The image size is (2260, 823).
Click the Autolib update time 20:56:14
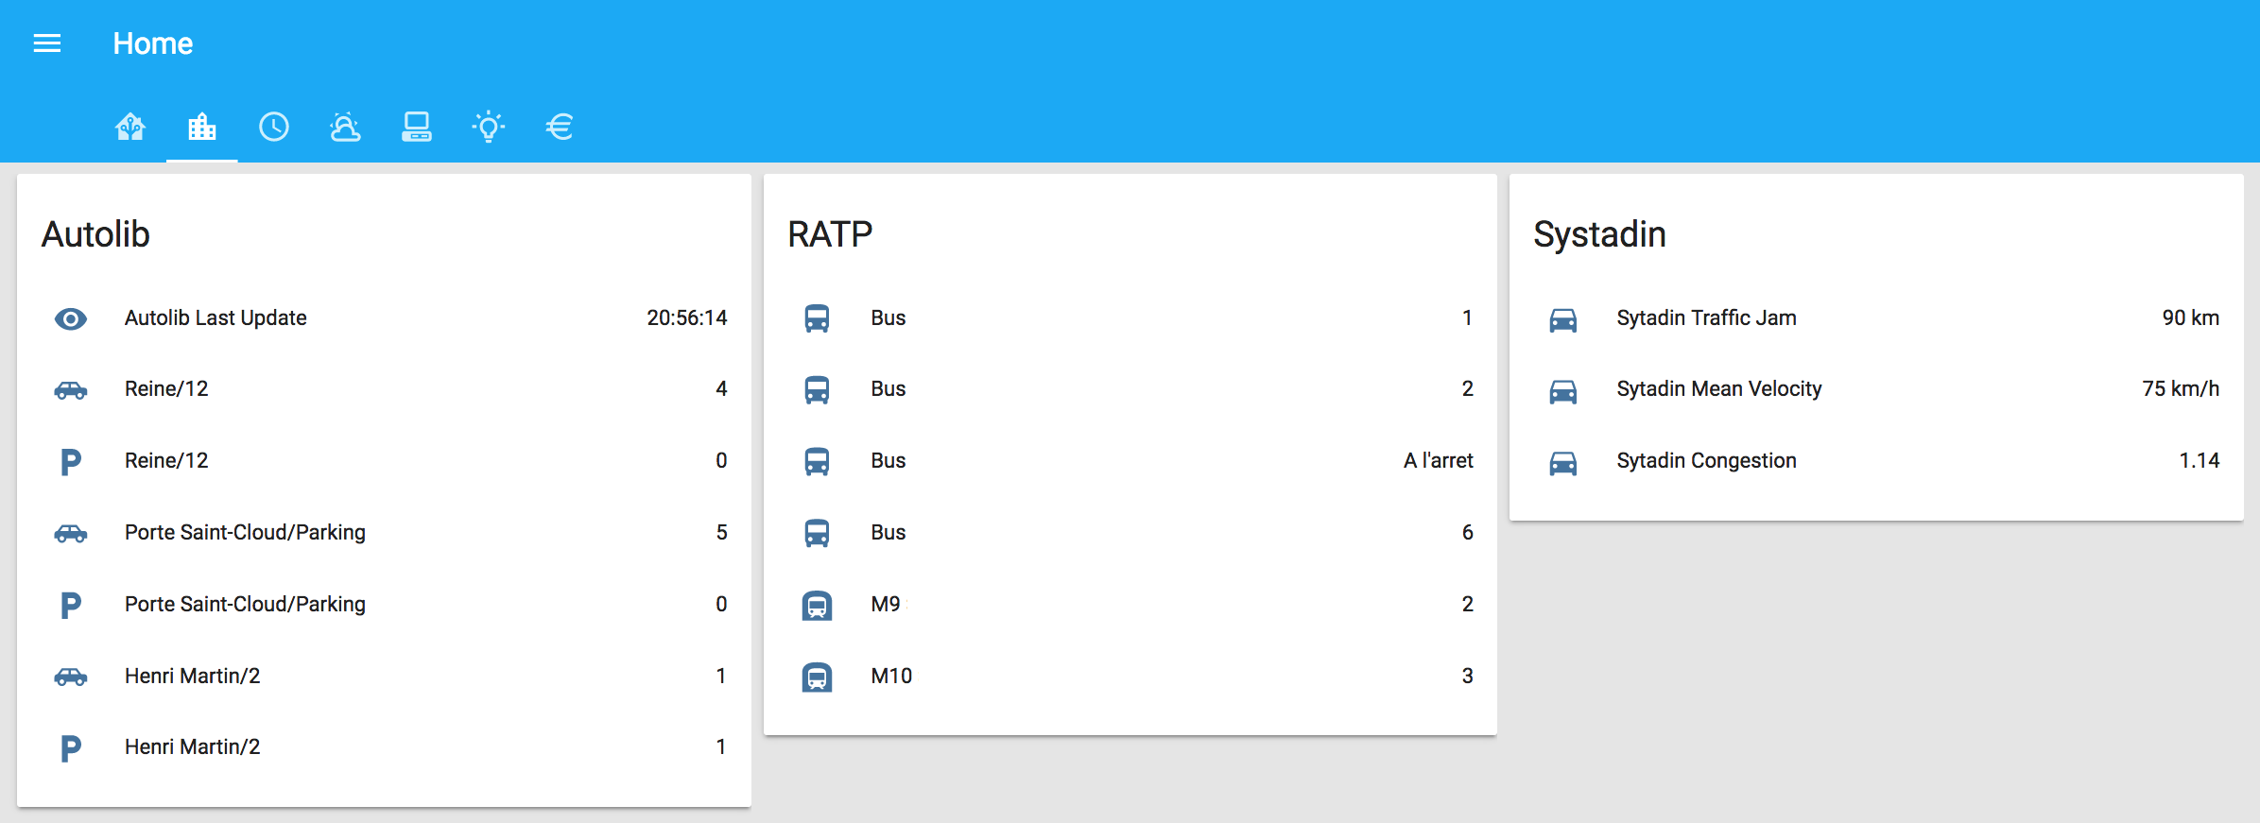click(x=686, y=318)
